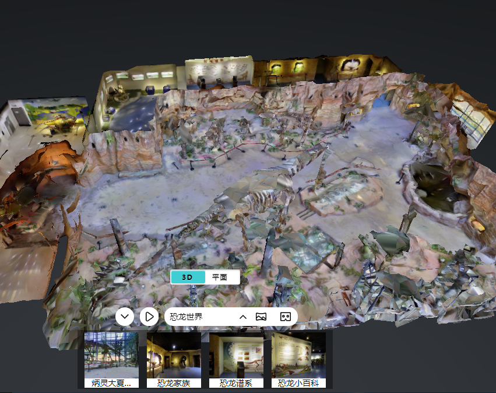
Task: Open the 恐龙家族 scene thumbnail
Action: coord(174,360)
